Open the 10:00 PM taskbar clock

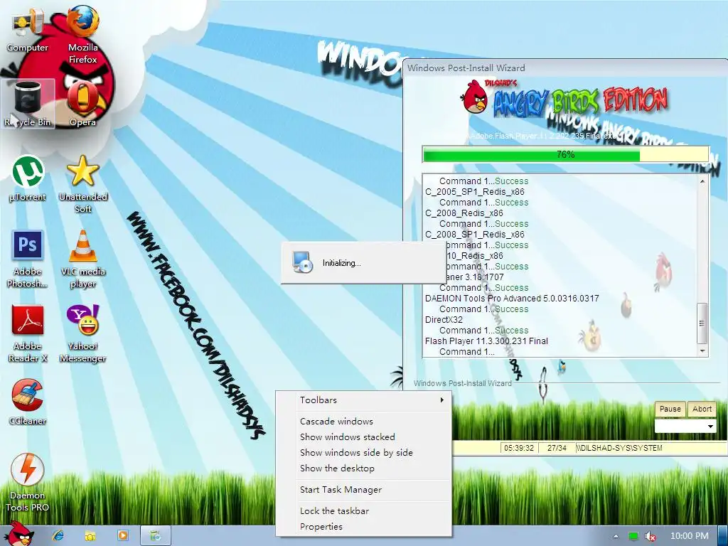[690, 536]
